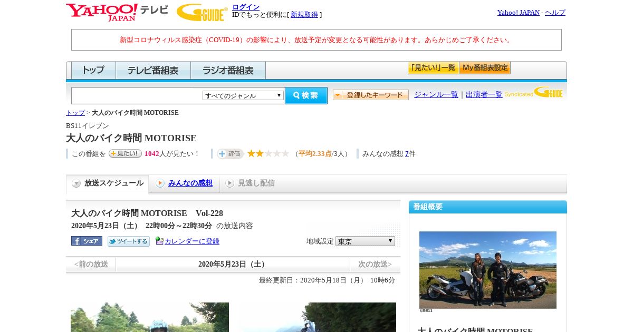Switch to the みんなの感想 tab
Screen dimensions: 633x332
(x=184, y=183)
